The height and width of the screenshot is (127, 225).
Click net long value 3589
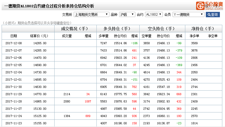pos(194,43)
